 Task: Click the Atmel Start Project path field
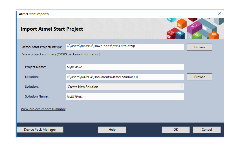point(125,46)
